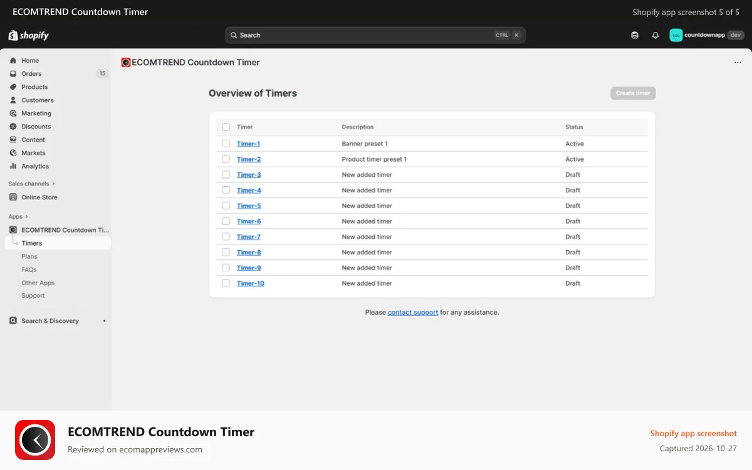Open the Timer-9 link
The image size is (752, 470).
[249, 268]
